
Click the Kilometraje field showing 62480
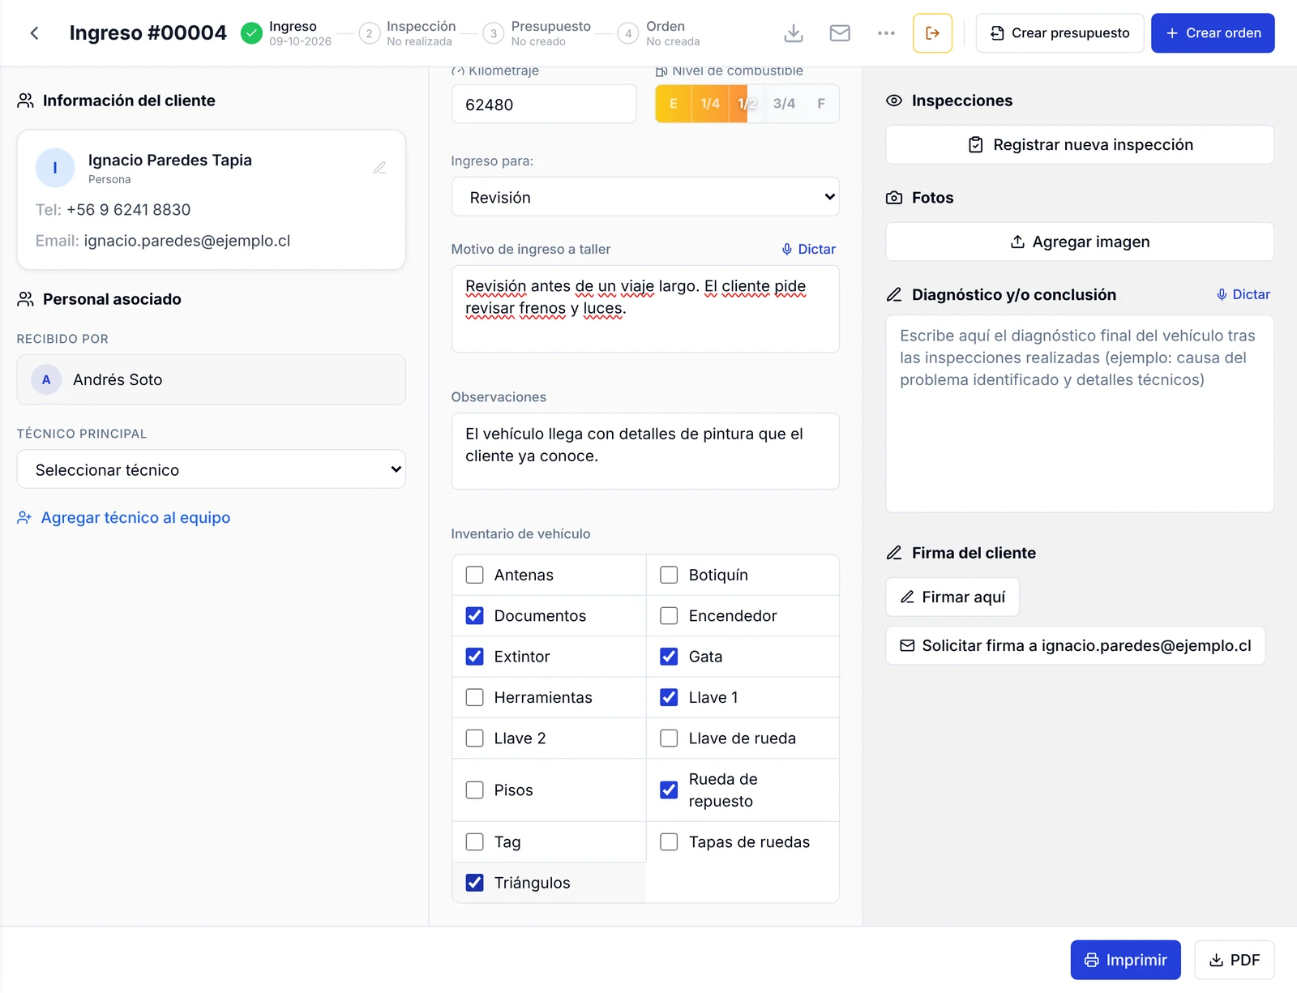544,104
